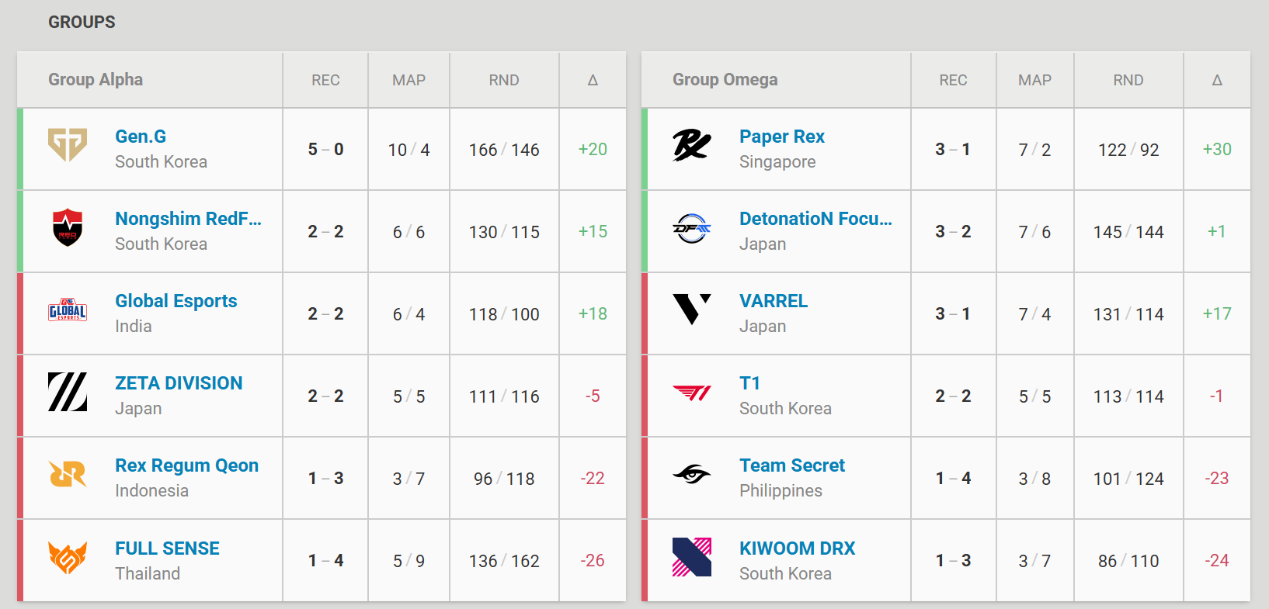Click Global Esports' +18 differential
Screen dimensions: 1269x609
[x=593, y=313]
